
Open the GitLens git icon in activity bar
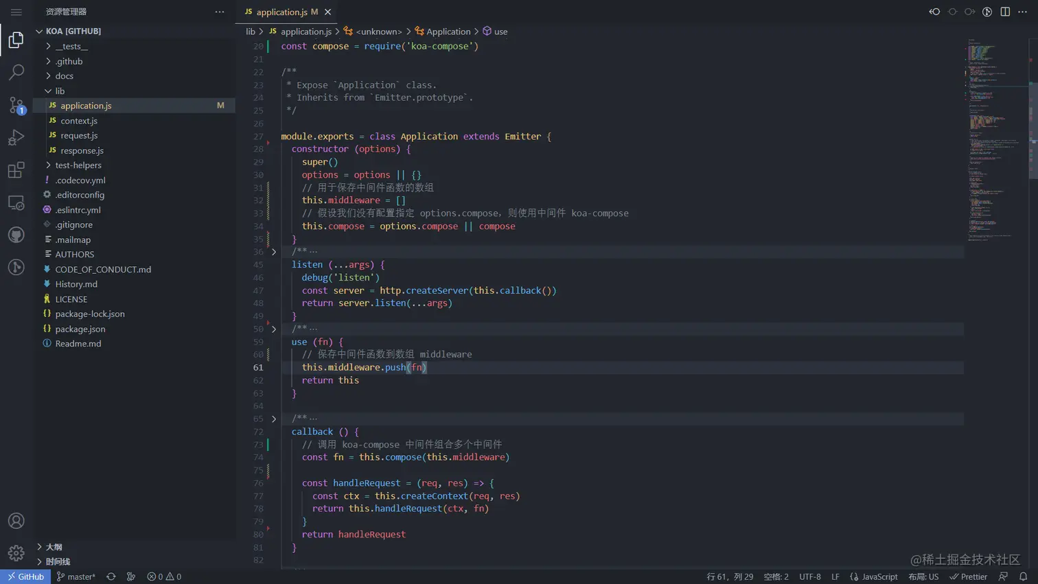(16, 267)
